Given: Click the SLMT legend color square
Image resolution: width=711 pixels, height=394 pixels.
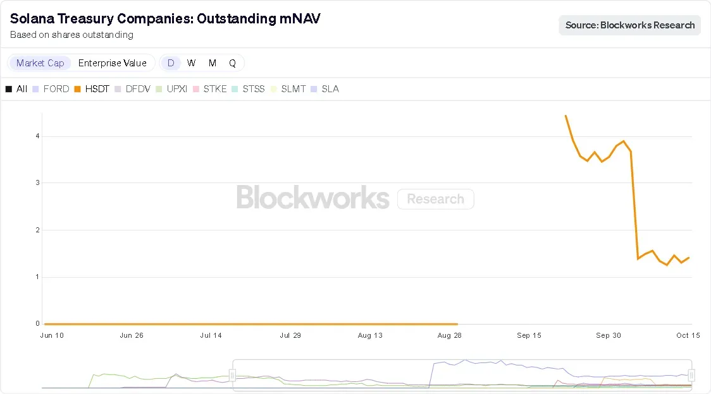Looking at the screenshot, I should (x=273, y=89).
